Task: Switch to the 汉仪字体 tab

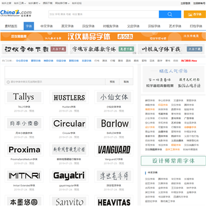Action: click(88, 26)
